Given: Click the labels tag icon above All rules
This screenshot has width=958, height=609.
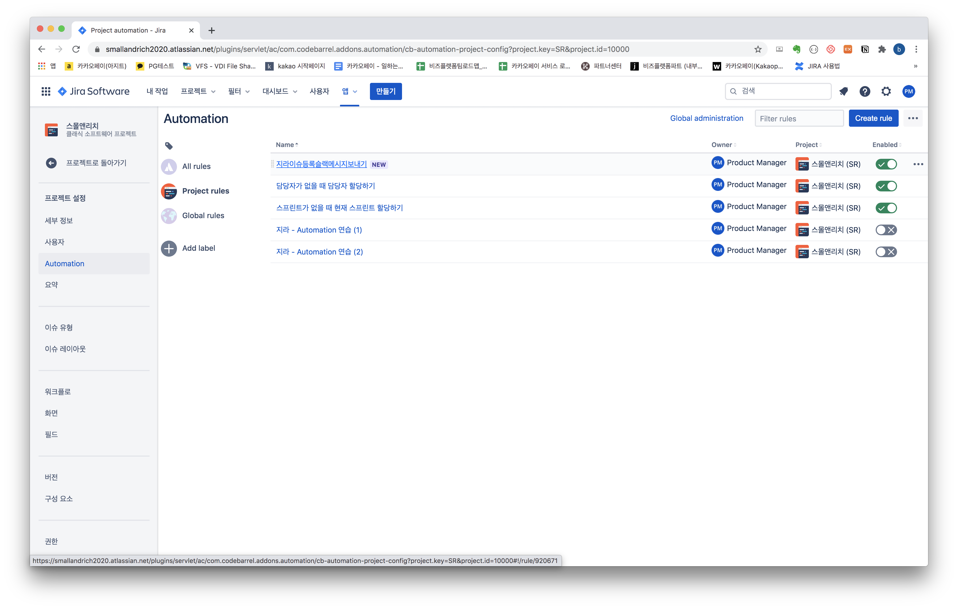Looking at the screenshot, I should pyautogui.click(x=169, y=146).
